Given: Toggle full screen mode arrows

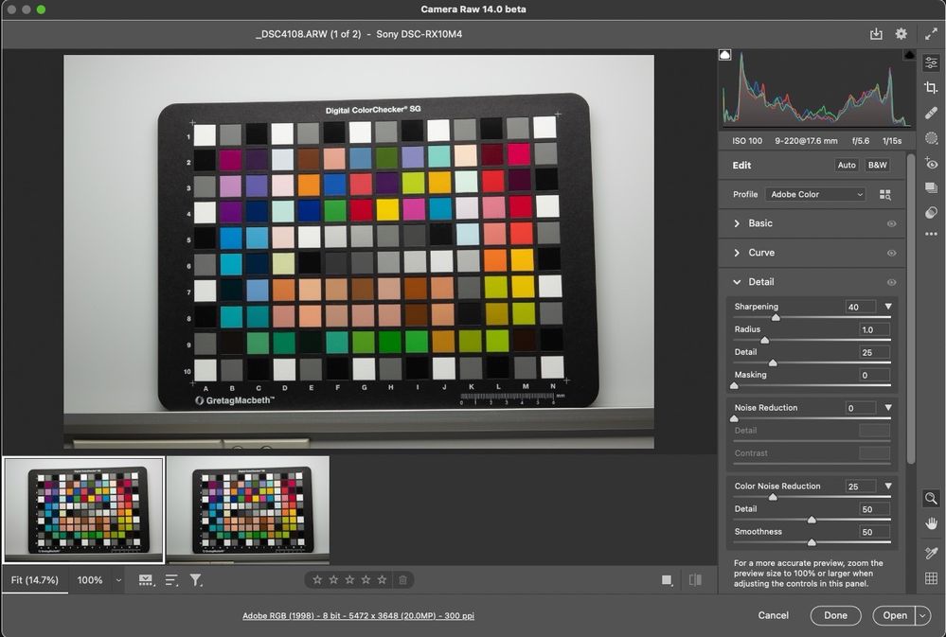Looking at the screenshot, I should (x=931, y=34).
